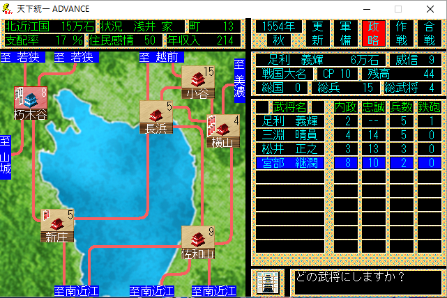Click 宮部 継潤's 内政 value 8

[345, 163]
